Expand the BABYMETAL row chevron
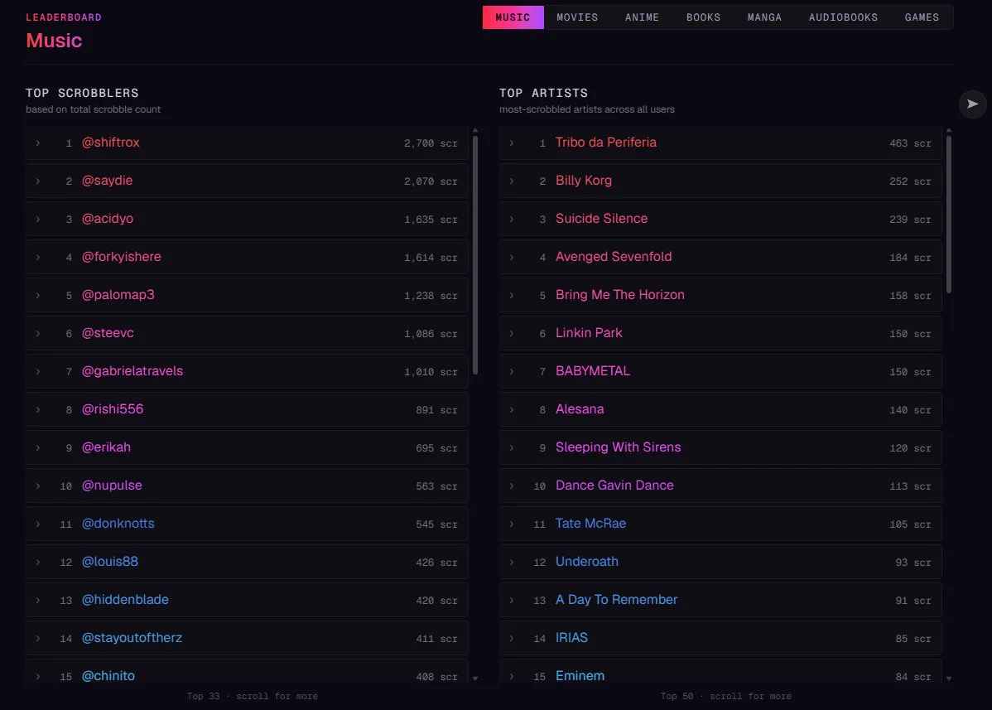This screenshot has width=992, height=710. click(511, 371)
